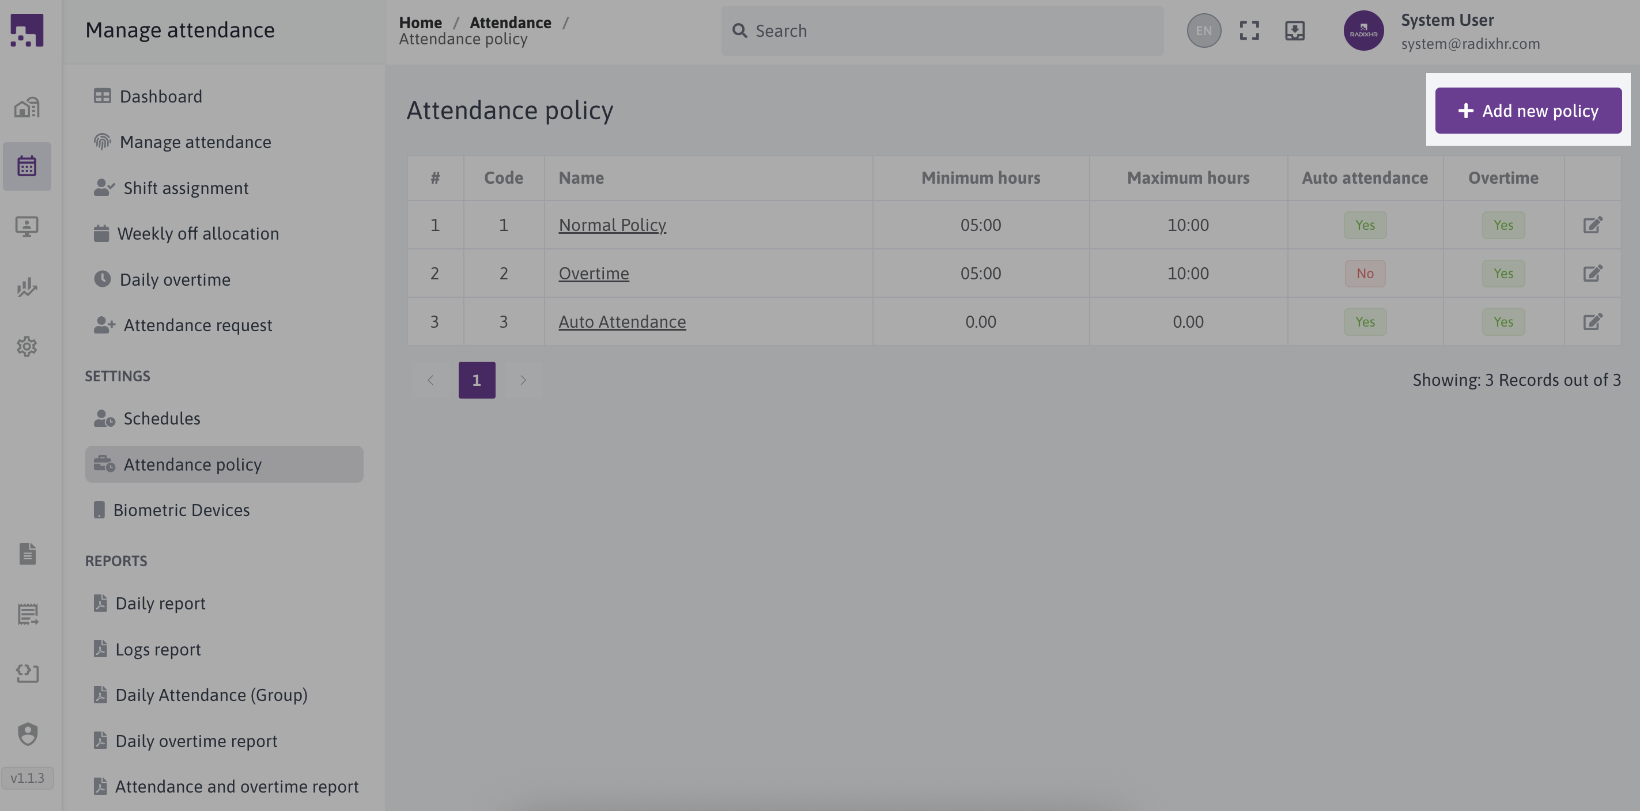Click the edit icon for Auto Attendance row
Viewport: 1640px width, 811px height.
[x=1592, y=321]
